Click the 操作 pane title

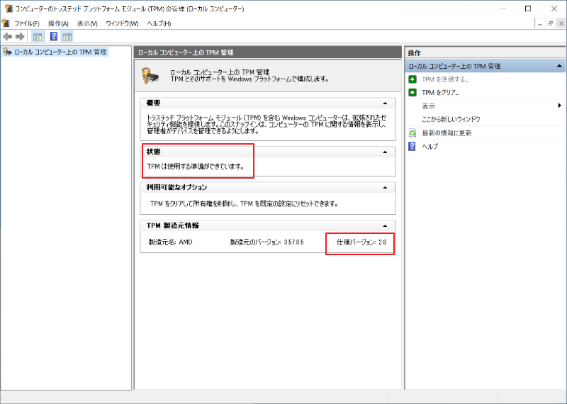pyautogui.click(x=415, y=53)
